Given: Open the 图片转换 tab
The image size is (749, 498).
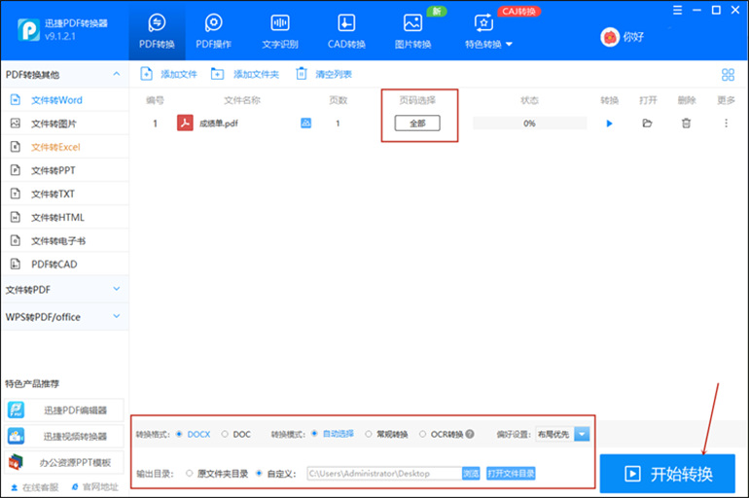Looking at the screenshot, I should pyautogui.click(x=412, y=31).
